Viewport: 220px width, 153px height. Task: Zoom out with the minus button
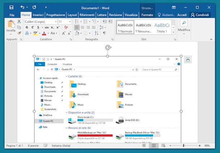170,145
